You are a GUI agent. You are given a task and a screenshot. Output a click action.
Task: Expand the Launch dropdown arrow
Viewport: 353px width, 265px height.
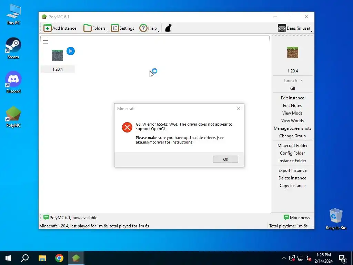[301, 80]
